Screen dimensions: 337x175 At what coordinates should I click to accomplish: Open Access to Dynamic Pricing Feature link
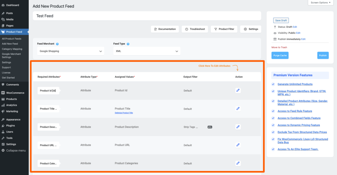click(x=298, y=125)
